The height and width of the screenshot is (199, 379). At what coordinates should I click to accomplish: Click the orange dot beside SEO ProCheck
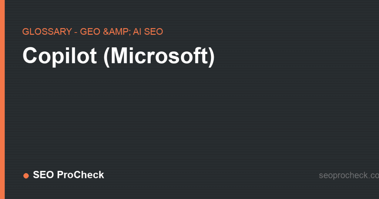26,176
